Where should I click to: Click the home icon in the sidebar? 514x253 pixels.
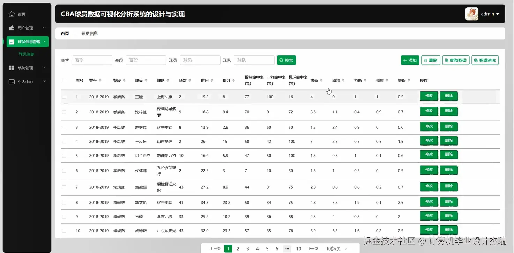click(12, 14)
